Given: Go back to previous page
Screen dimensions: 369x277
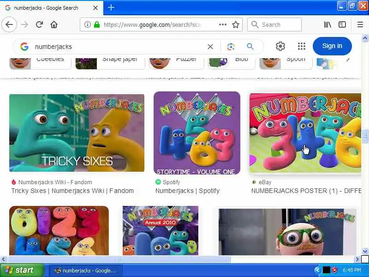Looking at the screenshot, I should pos(9,24).
